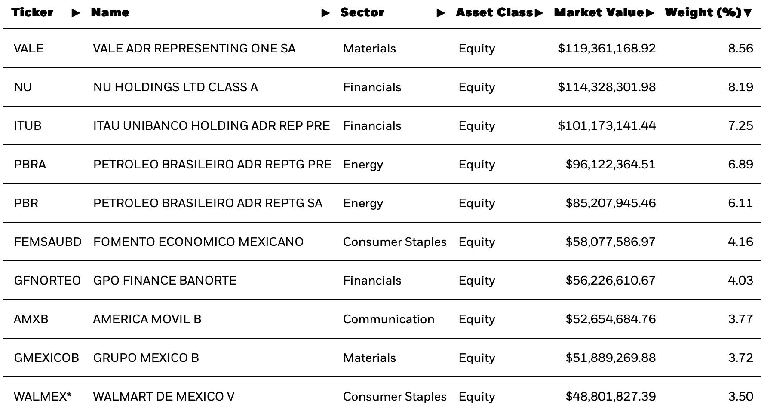Image resolution: width=761 pixels, height=410 pixels.
Task: Click AMERICA MOVIL B holding name
Action: coord(147,319)
